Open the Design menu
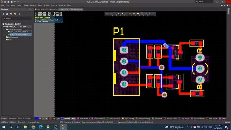 pyautogui.click(x=33, y=5)
